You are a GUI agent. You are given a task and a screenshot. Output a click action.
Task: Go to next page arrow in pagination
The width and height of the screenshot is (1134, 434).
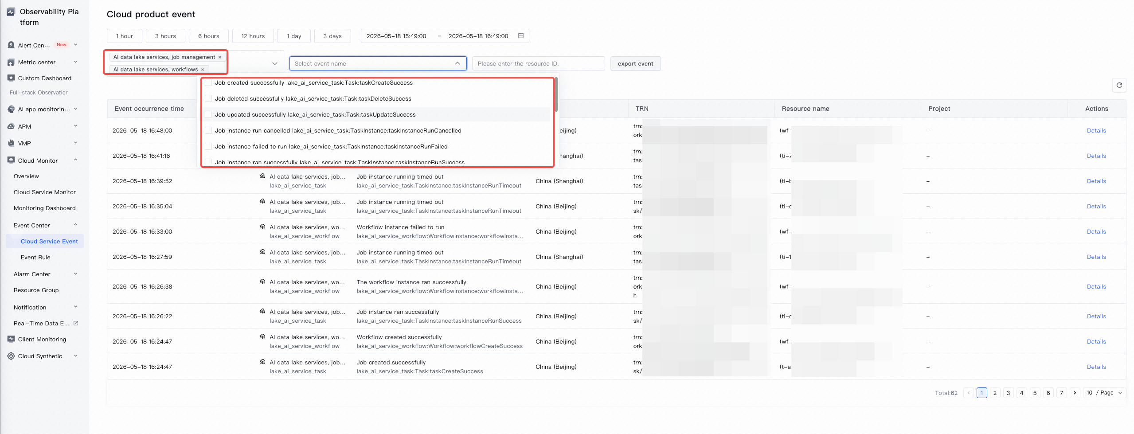(x=1075, y=393)
